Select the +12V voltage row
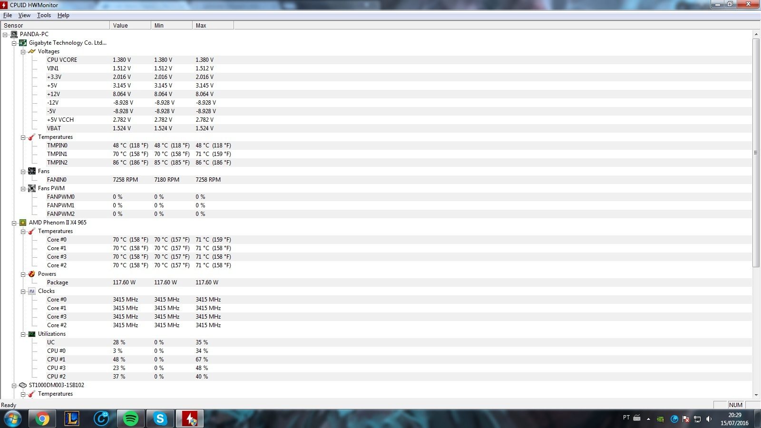The image size is (761, 428). 376,94
